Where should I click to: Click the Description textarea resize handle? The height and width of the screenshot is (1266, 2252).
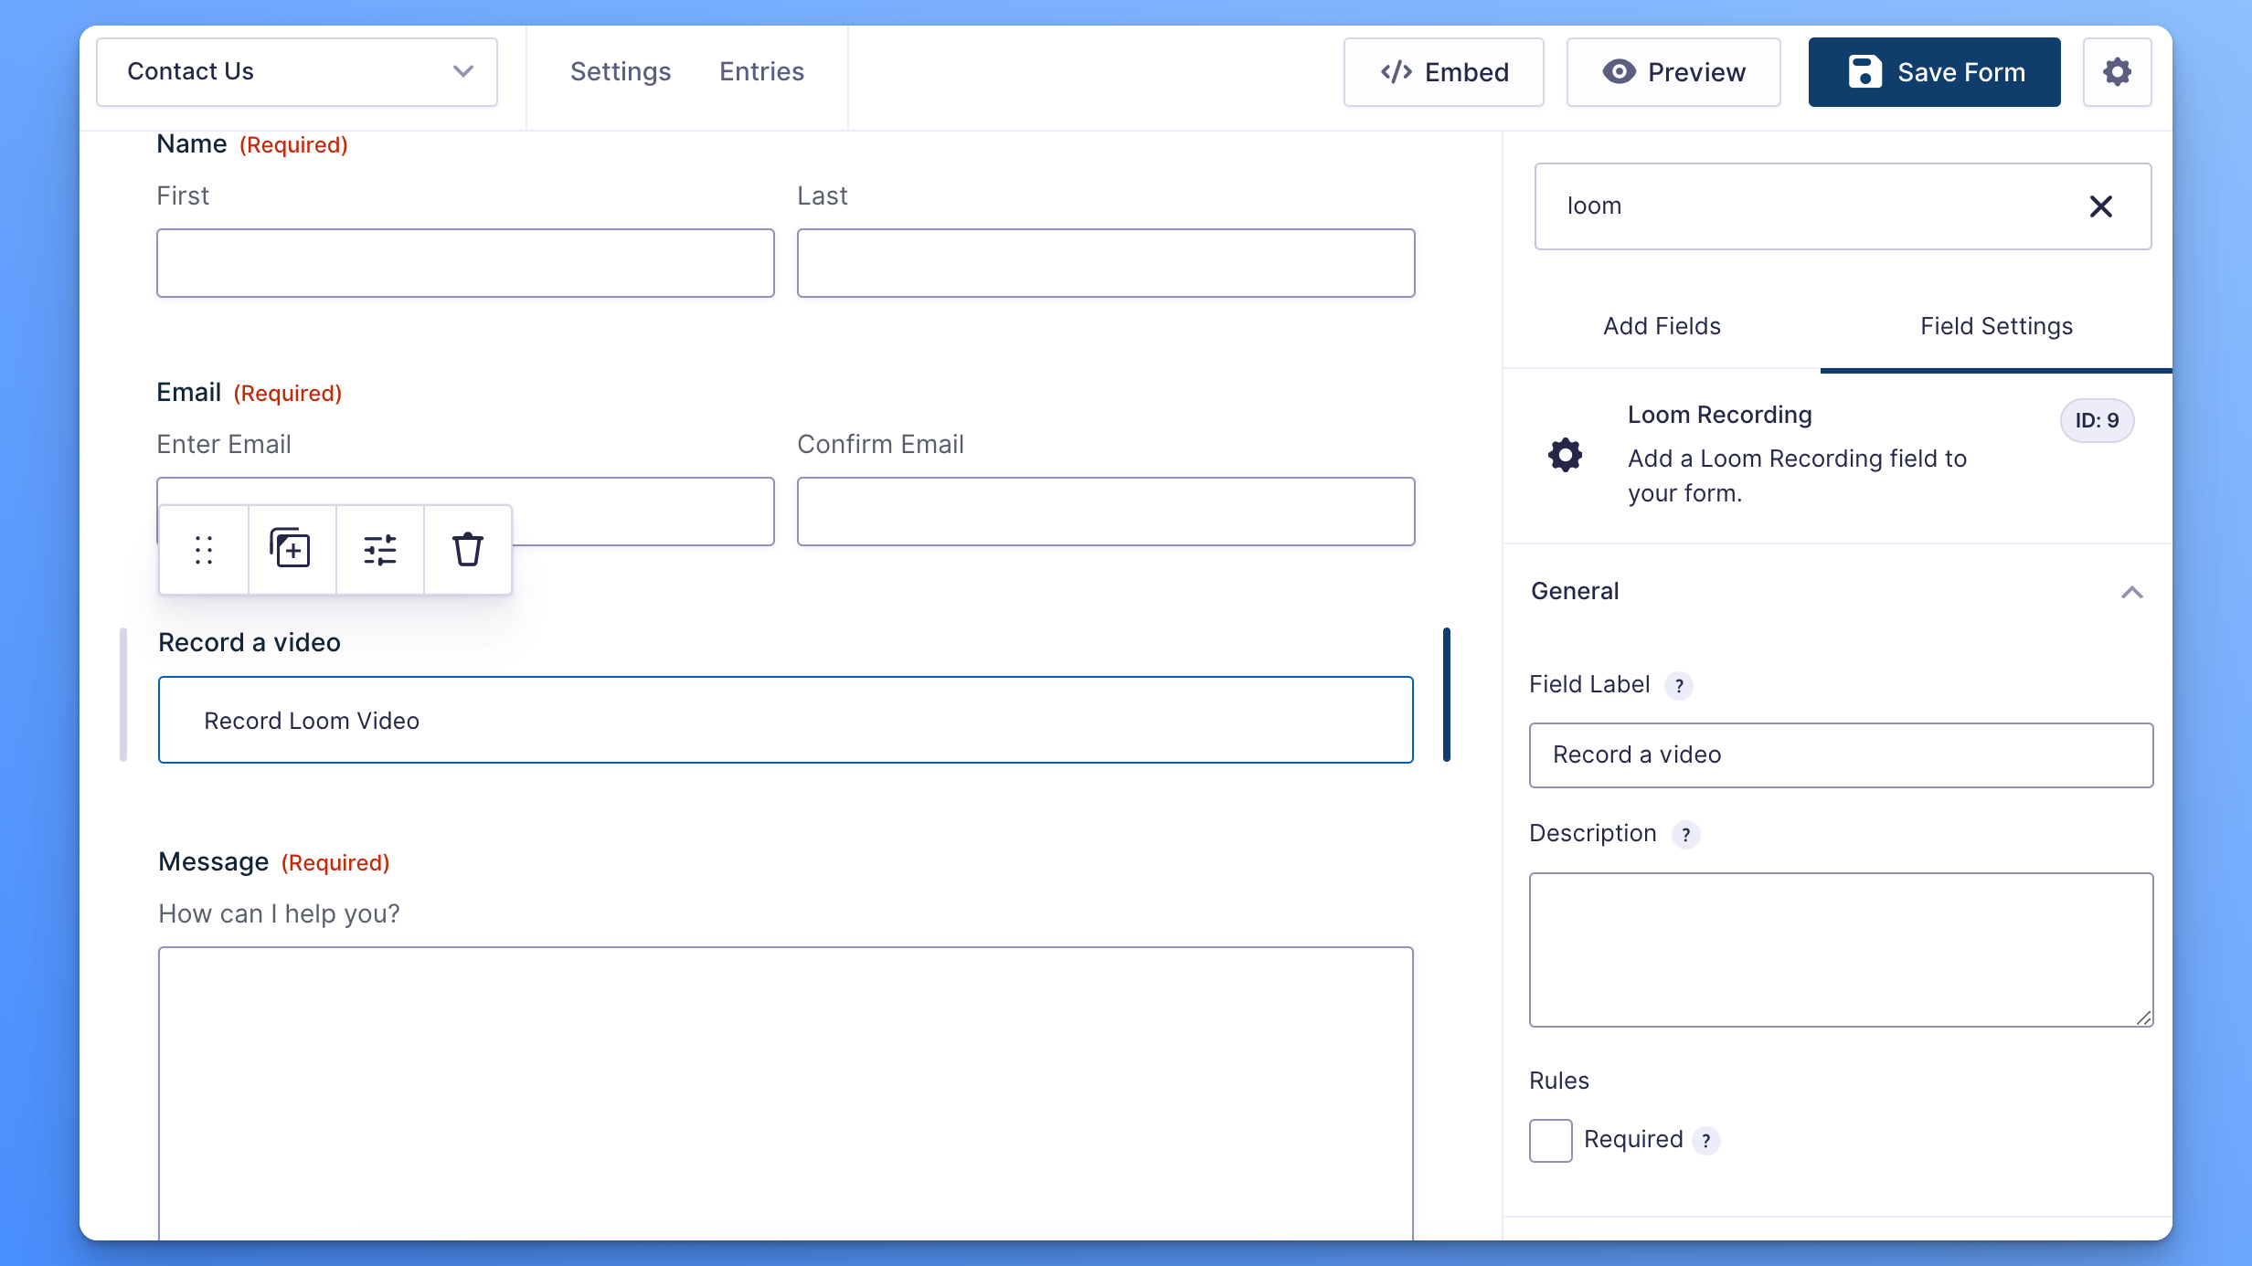click(x=2144, y=1018)
